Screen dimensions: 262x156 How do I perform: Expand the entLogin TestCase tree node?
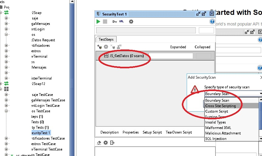6,106
